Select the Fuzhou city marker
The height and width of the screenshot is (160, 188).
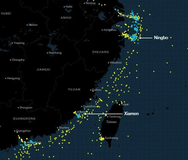pos(91,90)
